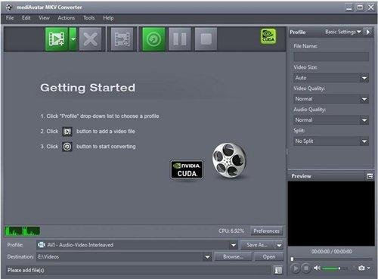Click the preview volume slider

[335, 268]
